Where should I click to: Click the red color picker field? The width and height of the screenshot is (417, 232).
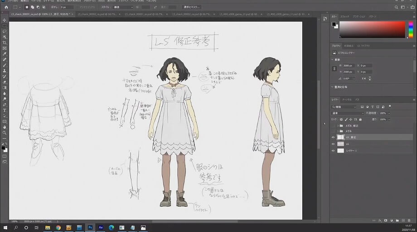pos(372,29)
